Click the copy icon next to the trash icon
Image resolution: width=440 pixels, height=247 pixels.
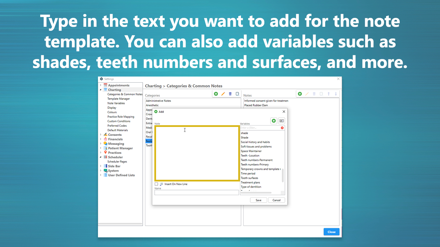click(237, 93)
